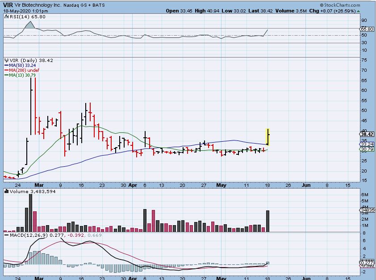The image size is (376, 280).
Task: Click the 'May' date label below price chart
Action: [x=221, y=185]
